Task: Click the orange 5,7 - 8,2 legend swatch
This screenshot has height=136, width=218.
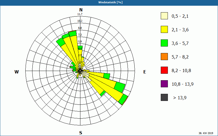Action: [x=164, y=57]
